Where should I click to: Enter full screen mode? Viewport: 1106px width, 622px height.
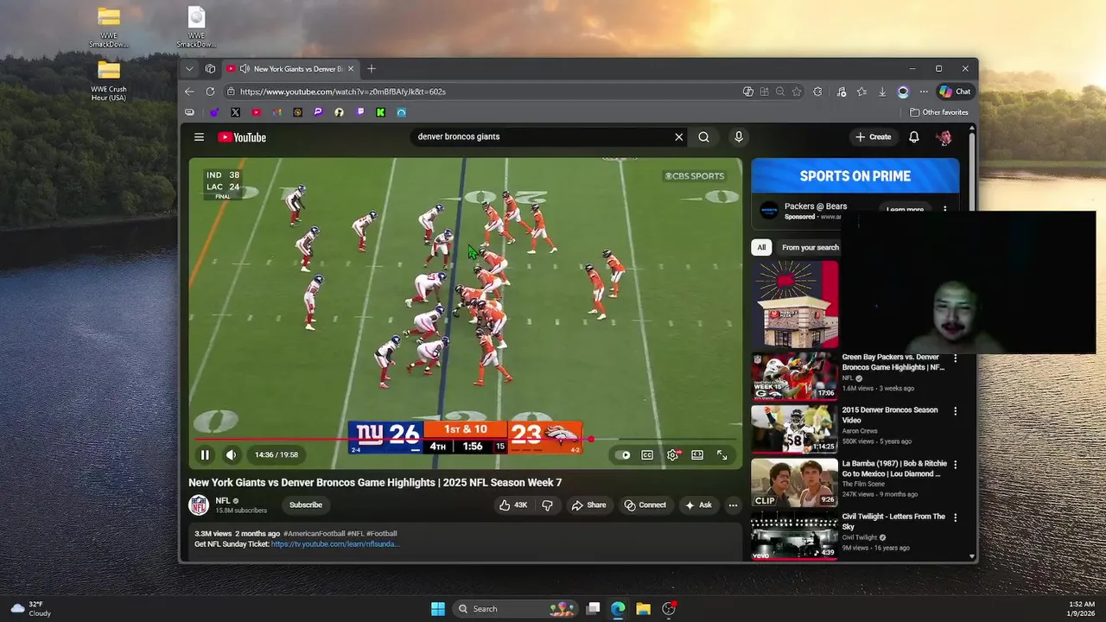pyautogui.click(x=721, y=455)
